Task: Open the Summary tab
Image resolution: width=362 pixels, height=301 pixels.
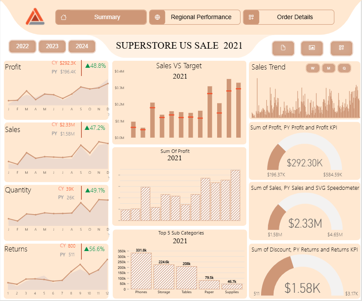Action: point(101,17)
